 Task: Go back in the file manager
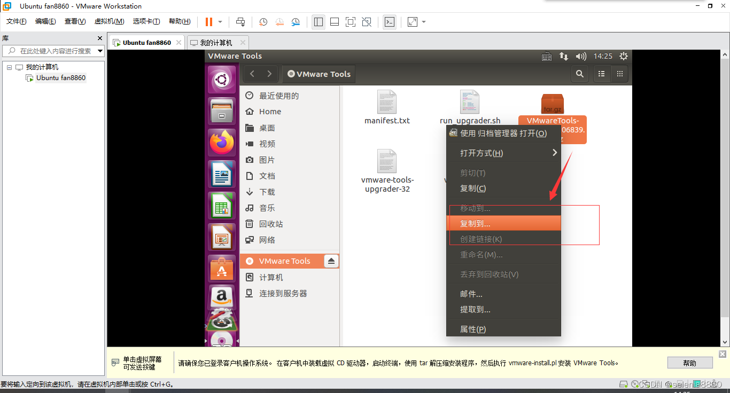click(x=252, y=74)
